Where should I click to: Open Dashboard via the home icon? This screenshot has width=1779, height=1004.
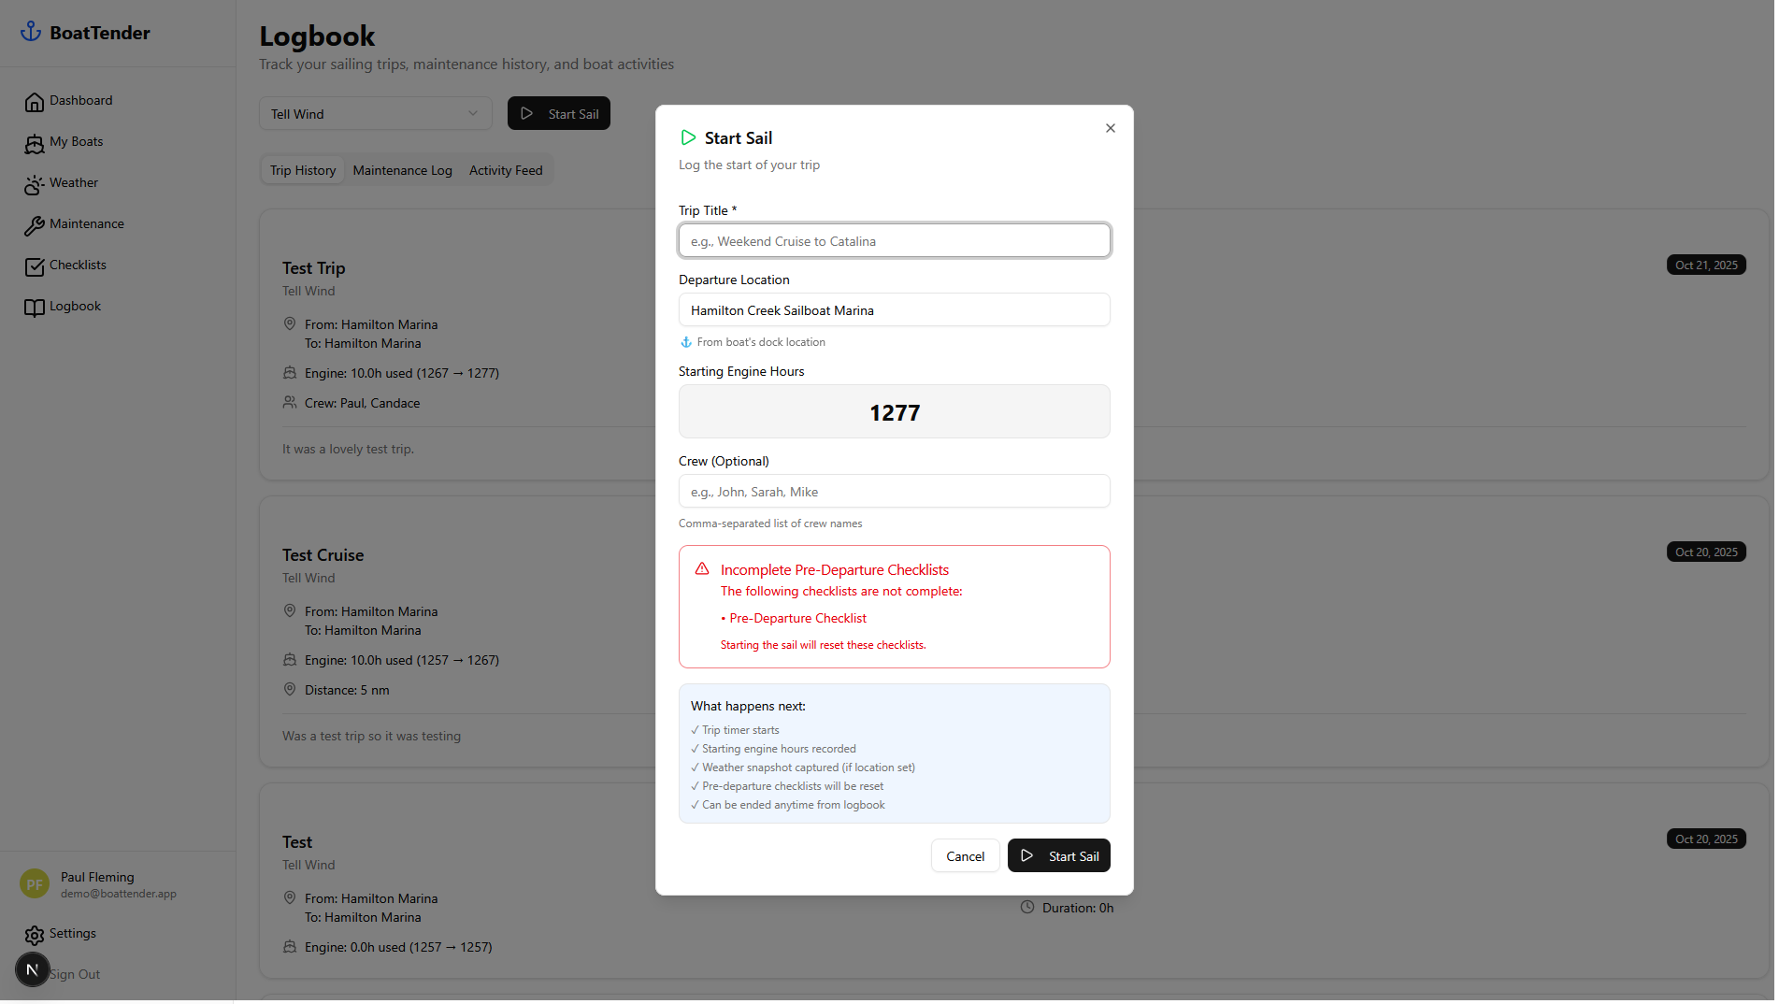pyautogui.click(x=35, y=102)
